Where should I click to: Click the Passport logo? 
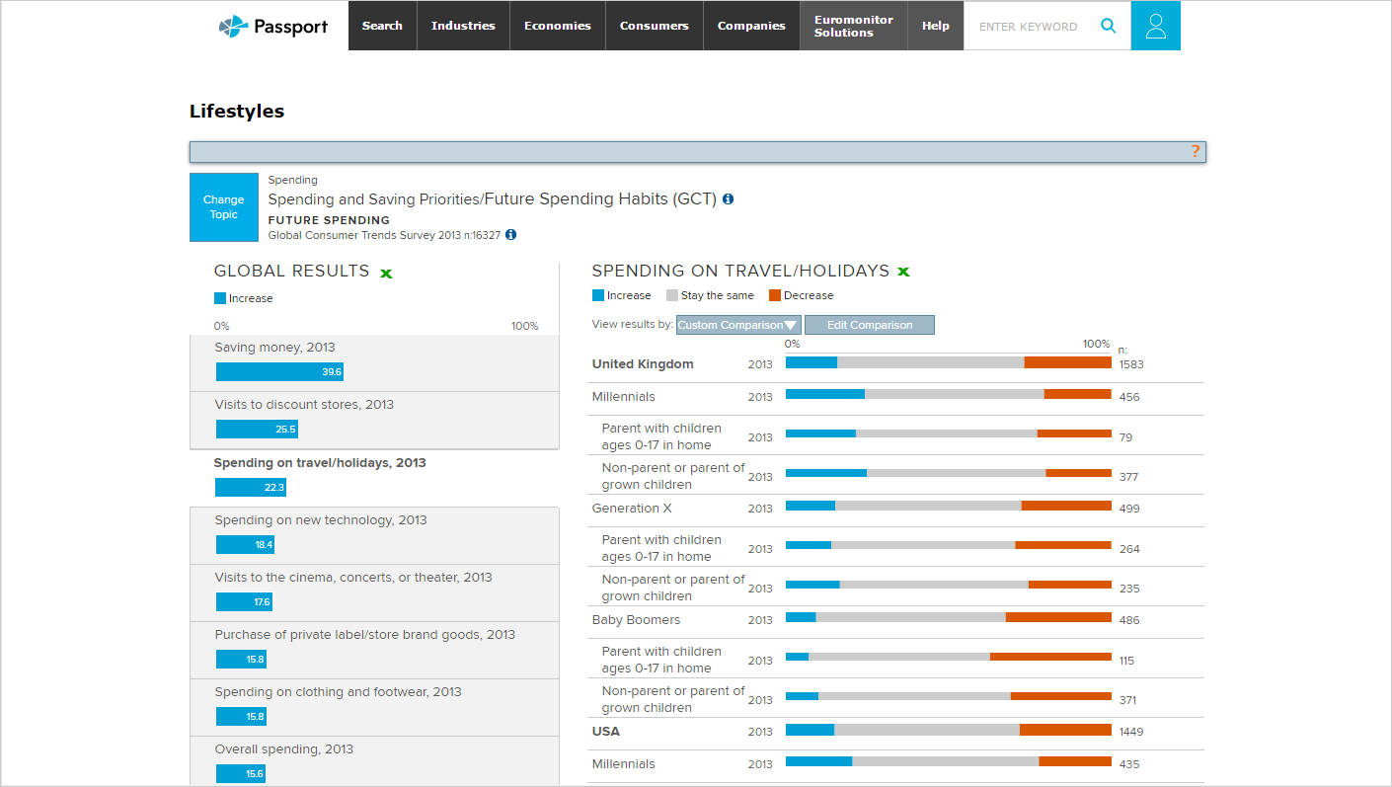pyautogui.click(x=273, y=27)
